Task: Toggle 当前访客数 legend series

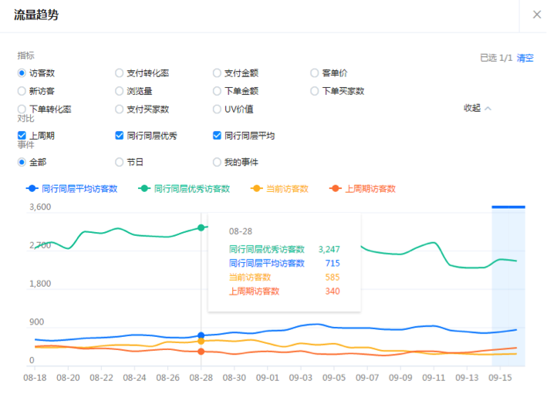Action: (x=281, y=188)
